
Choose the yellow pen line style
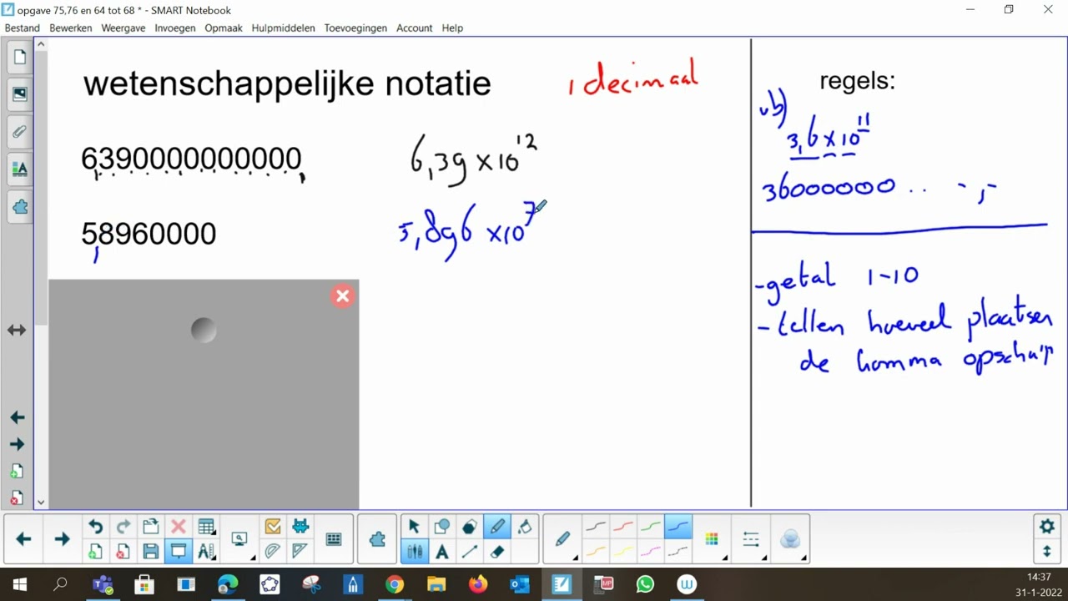[x=623, y=552]
